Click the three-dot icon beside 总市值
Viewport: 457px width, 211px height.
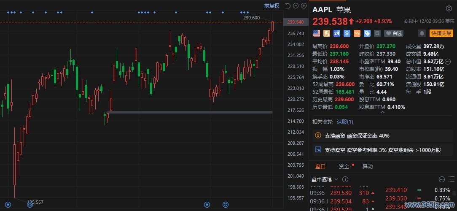point(448,61)
